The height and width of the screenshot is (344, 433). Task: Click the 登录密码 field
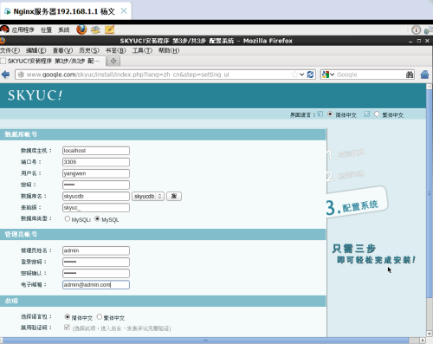coord(96,262)
